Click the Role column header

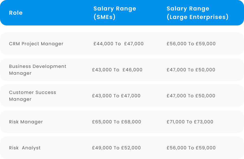pyautogui.click(x=16, y=13)
